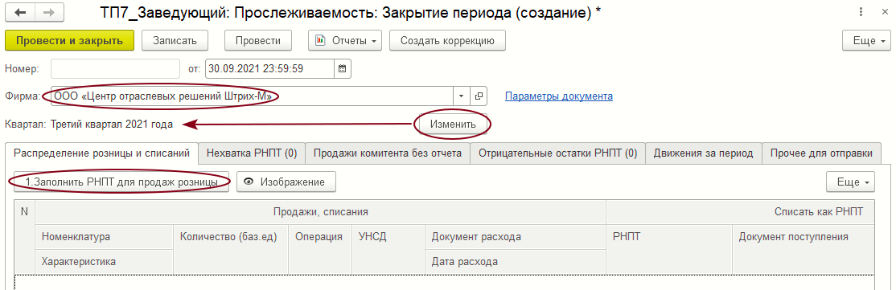Click the Дата расхода column header
896x290 pixels.
(x=515, y=262)
